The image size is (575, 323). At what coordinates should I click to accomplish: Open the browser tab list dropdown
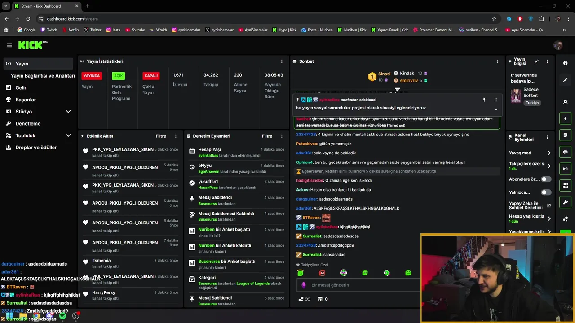pos(6,6)
